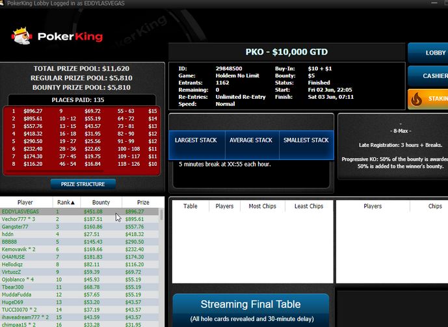Click Players header beside Chips column
Screen dimensions: 448x327
point(373,206)
